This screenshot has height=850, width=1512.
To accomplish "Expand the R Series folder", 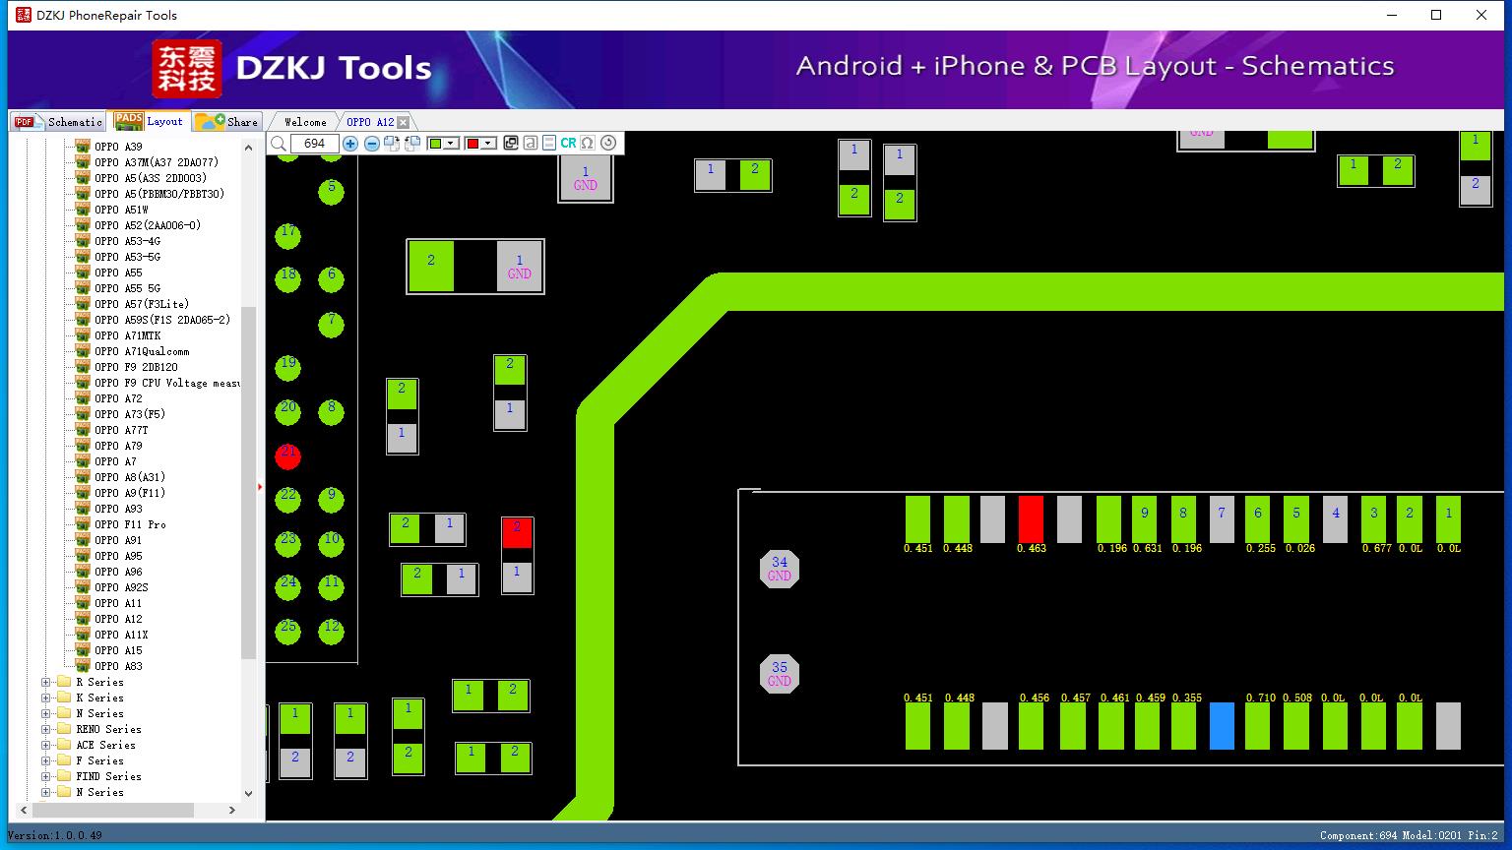I will [x=46, y=682].
